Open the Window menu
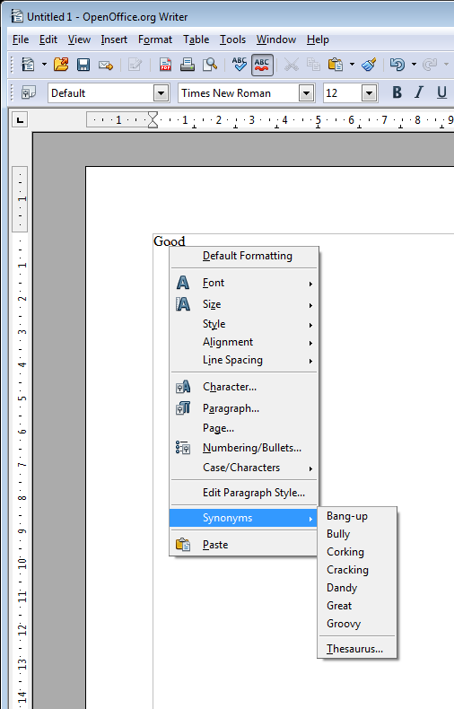 pyautogui.click(x=276, y=39)
